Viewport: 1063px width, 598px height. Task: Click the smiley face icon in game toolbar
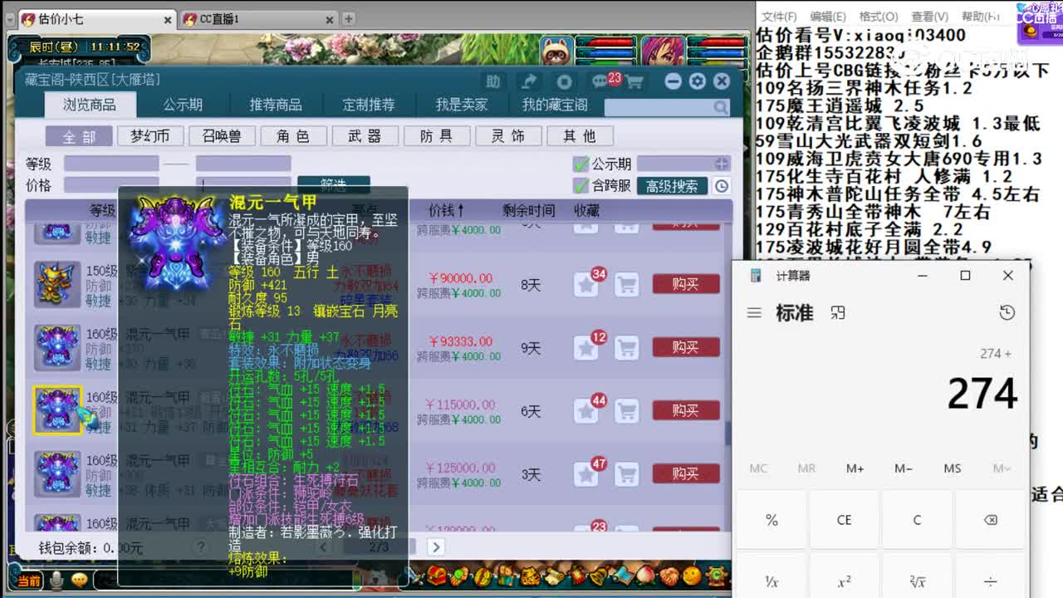click(691, 575)
